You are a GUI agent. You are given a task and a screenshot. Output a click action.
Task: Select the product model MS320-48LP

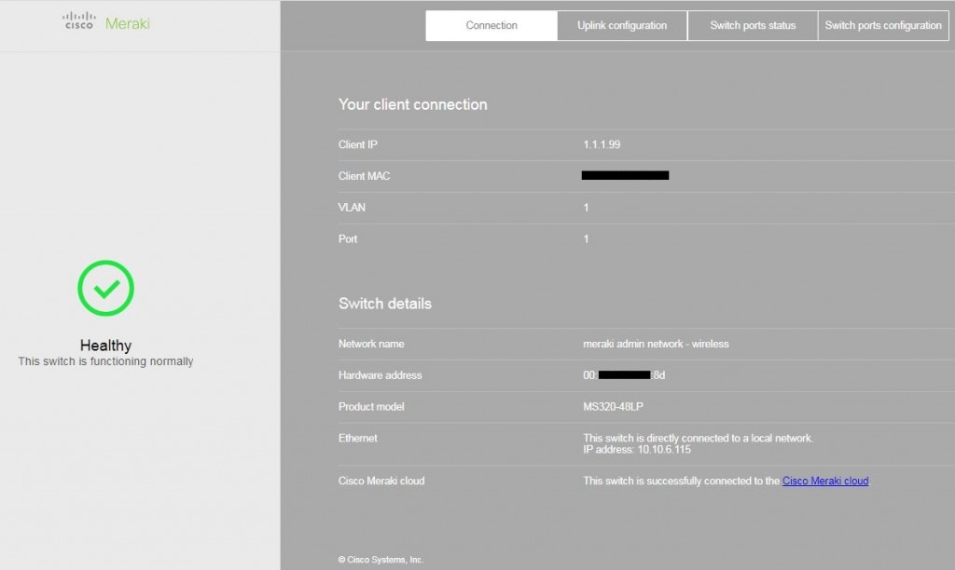(x=613, y=406)
